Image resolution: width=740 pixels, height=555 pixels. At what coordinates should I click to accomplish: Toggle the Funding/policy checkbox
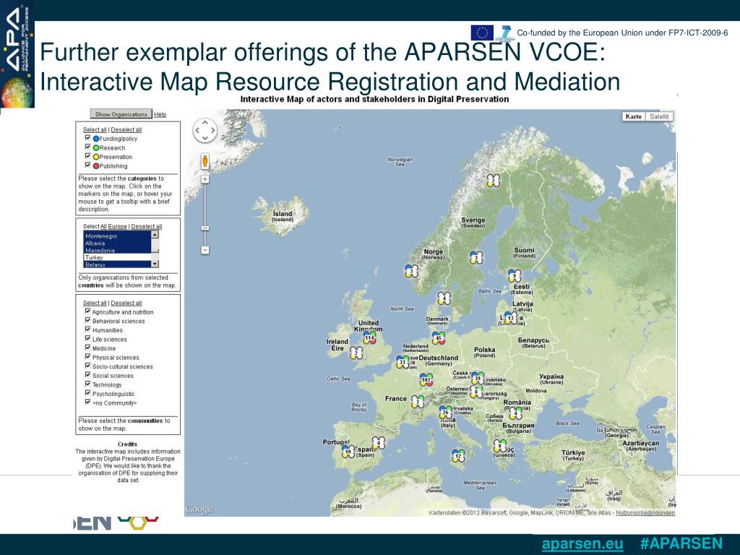[x=87, y=138]
